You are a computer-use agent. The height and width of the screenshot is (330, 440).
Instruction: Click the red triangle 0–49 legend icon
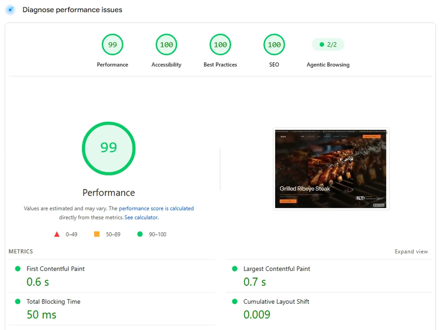[x=57, y=234]
